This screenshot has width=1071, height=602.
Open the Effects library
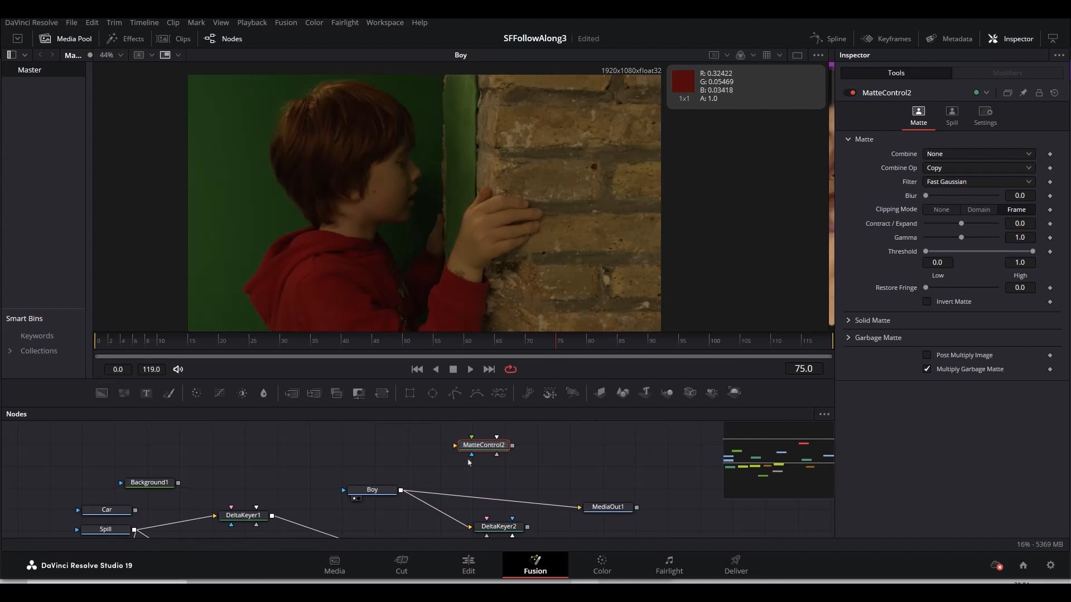pyautogui.click(x=126, y=38)
